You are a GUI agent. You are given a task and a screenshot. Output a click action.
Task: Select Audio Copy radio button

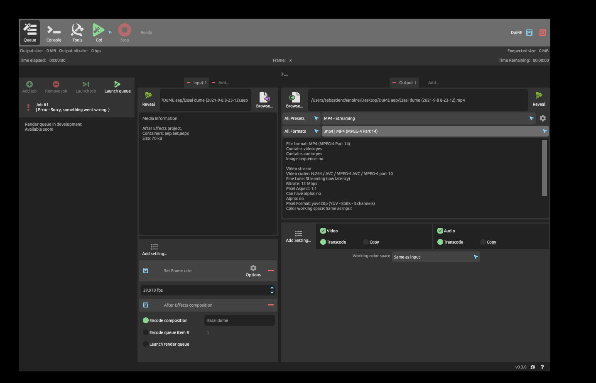483,242
